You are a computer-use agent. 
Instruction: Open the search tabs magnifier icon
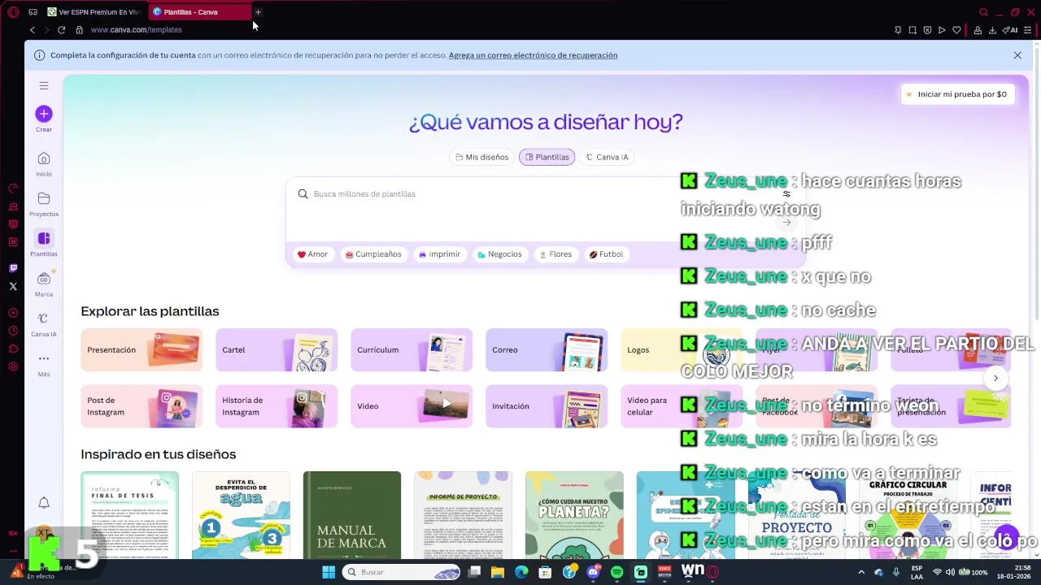983,12
